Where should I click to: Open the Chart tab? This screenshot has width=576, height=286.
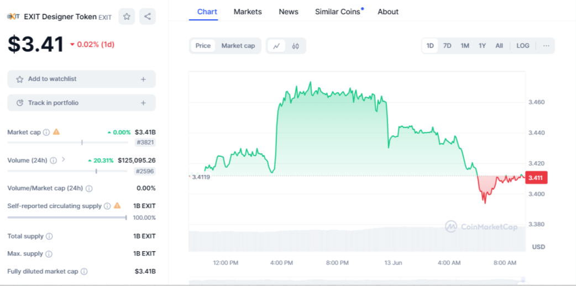[x=207, y=12]
